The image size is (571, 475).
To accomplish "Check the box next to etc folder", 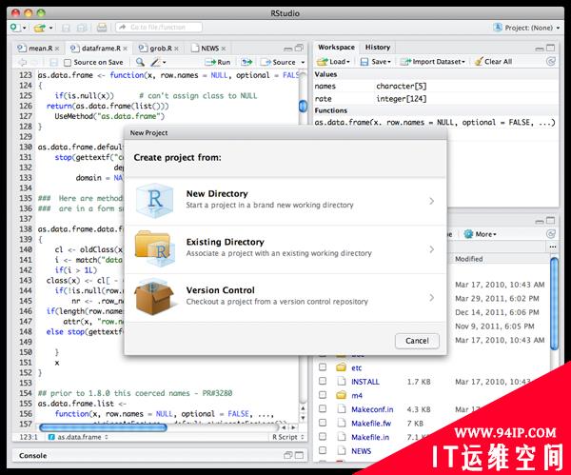I will (323, 367).
